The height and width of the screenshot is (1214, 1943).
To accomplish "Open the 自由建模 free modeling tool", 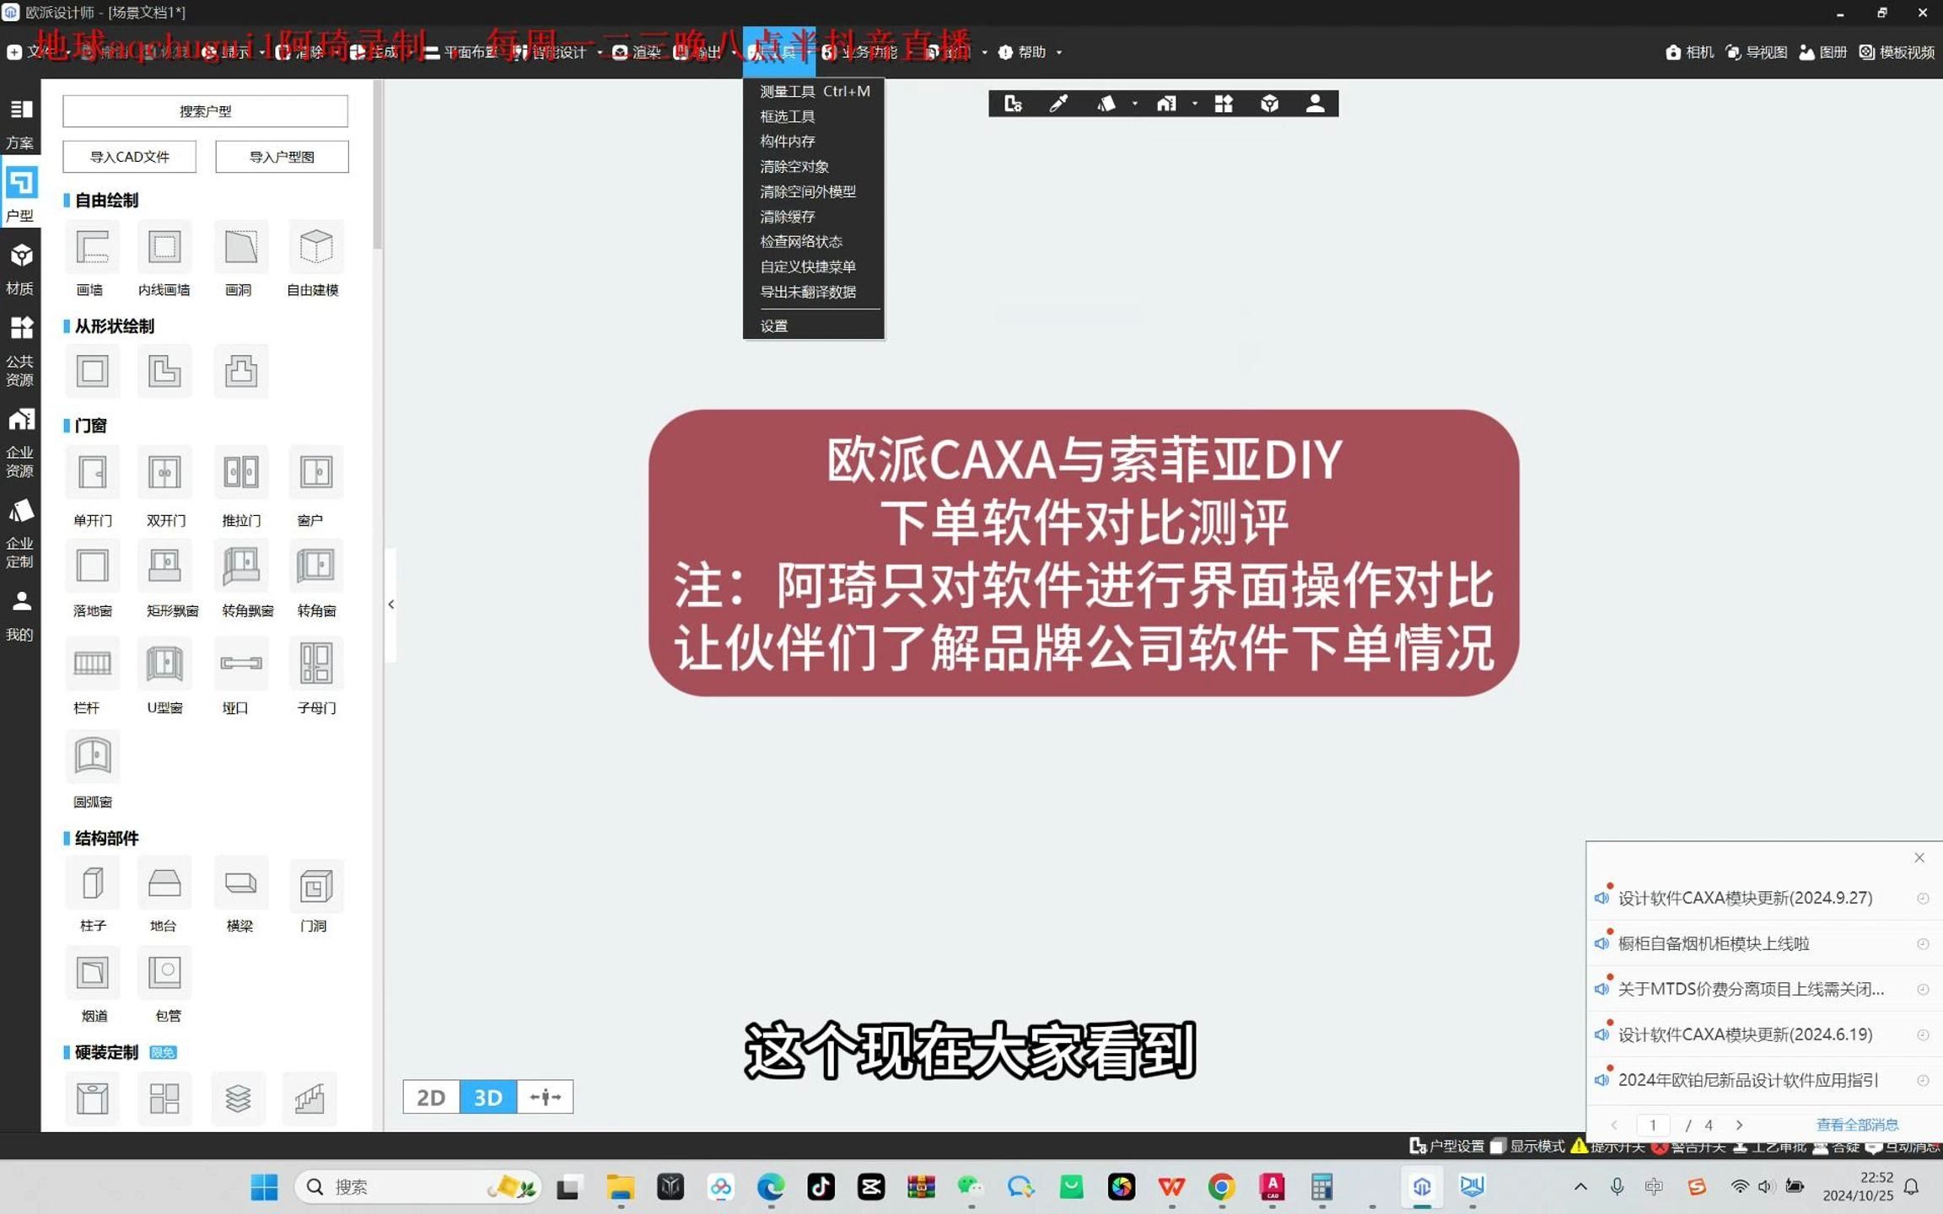I will (315, 248).
